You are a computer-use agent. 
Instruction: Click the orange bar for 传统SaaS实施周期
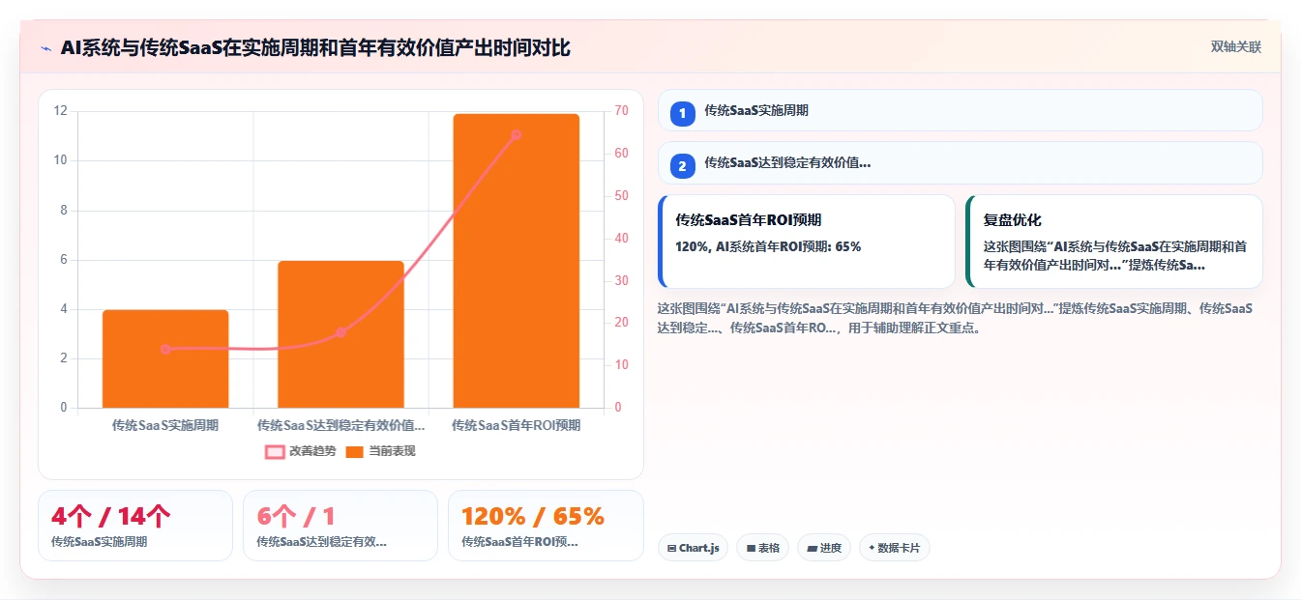pyautogui.click(x=165, y=358)
